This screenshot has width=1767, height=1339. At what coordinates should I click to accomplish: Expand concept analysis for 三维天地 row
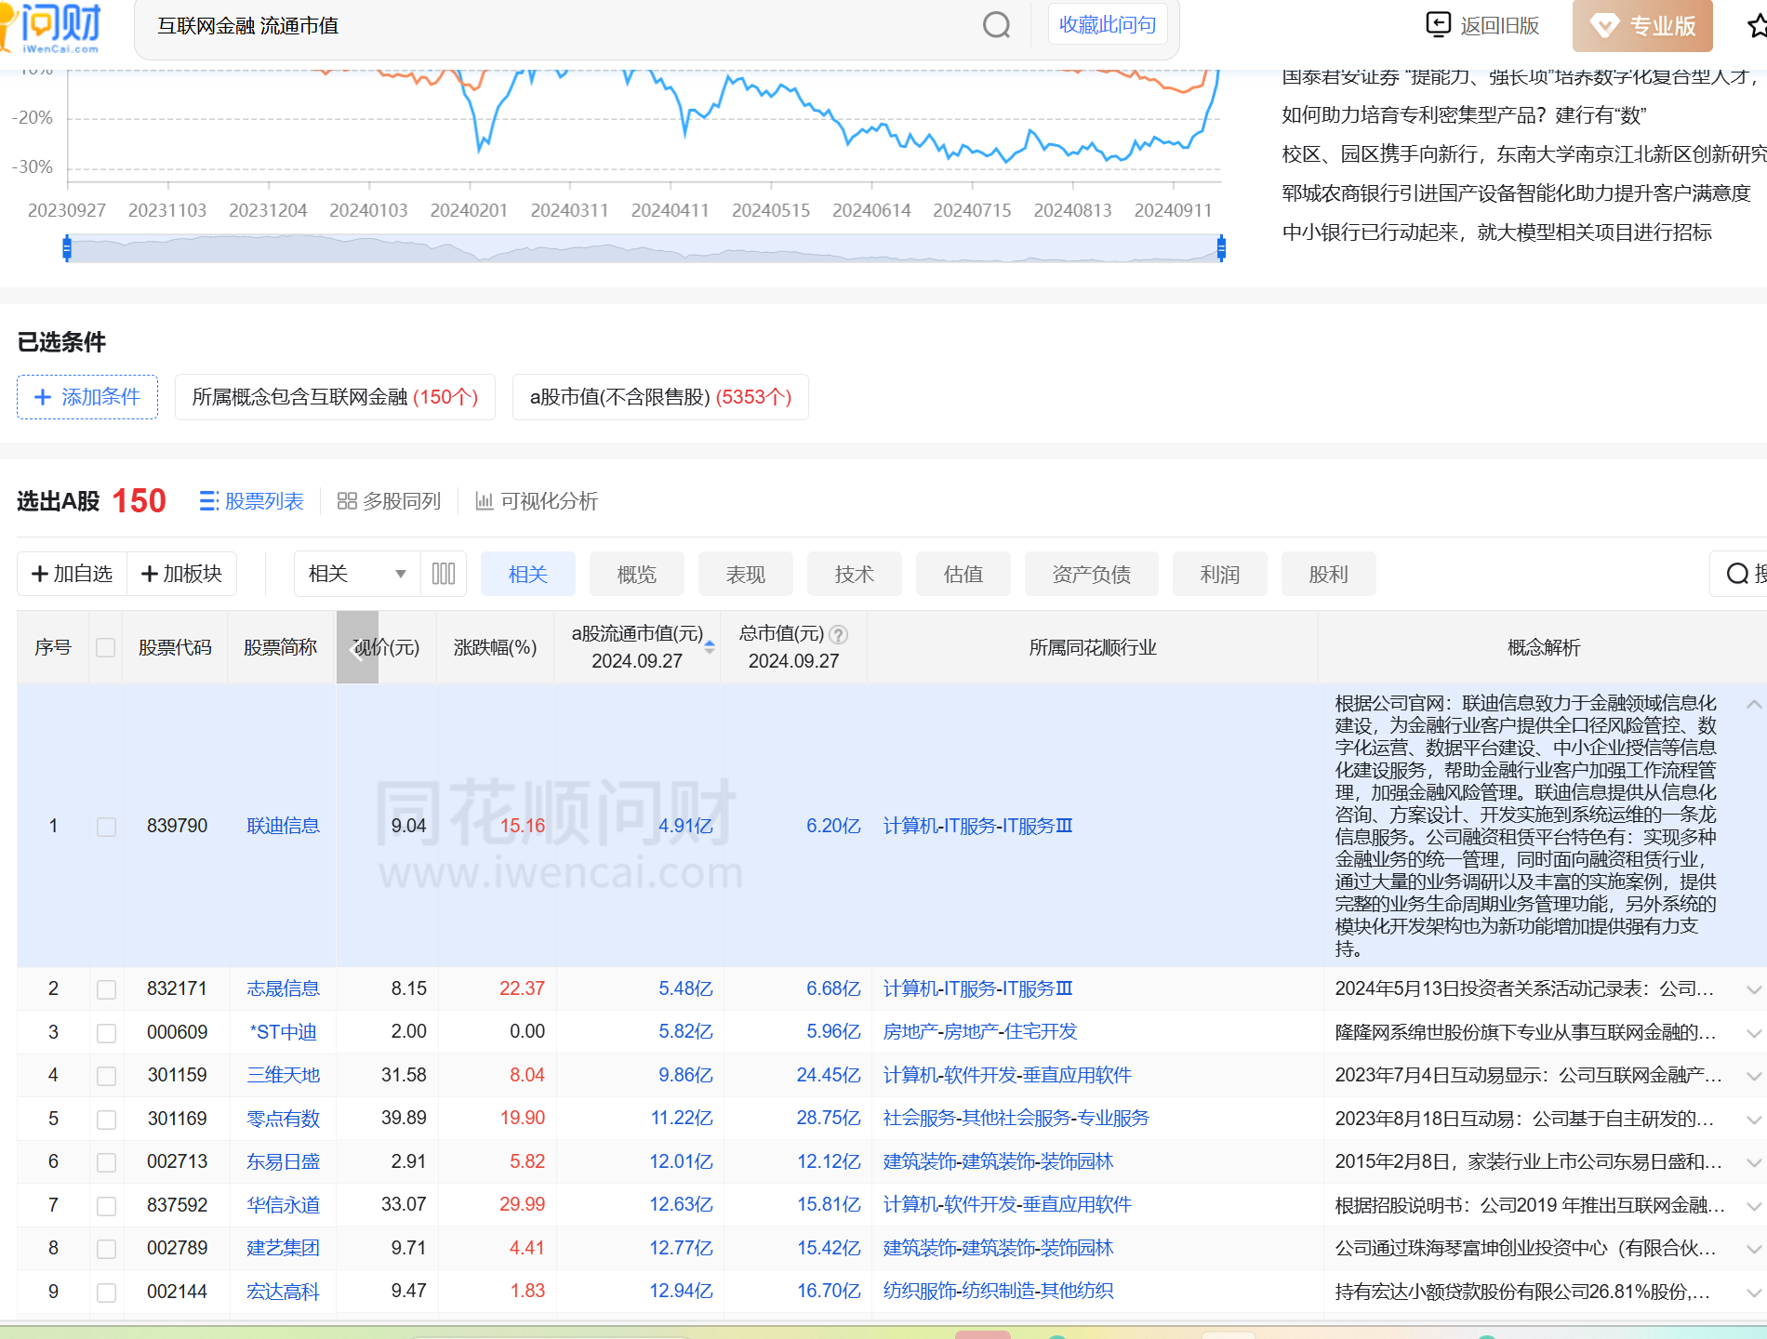coord(1754,1076)
